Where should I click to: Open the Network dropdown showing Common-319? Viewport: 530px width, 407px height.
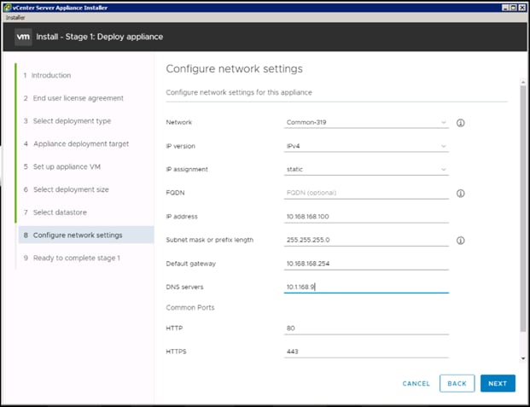tap(366, 122)
